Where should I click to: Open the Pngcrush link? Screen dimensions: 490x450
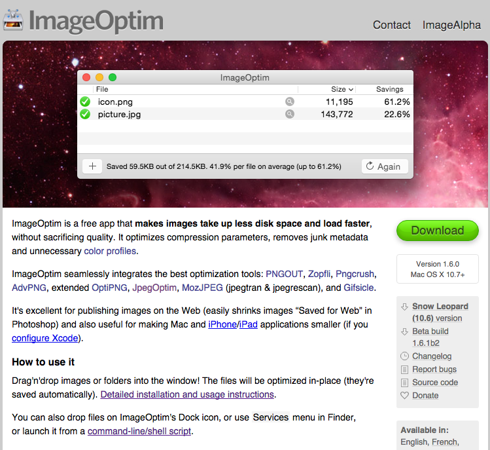coord(355,274)
